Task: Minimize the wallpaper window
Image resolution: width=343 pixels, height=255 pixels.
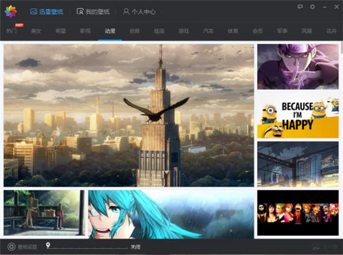Action: [x=325, y=7]
